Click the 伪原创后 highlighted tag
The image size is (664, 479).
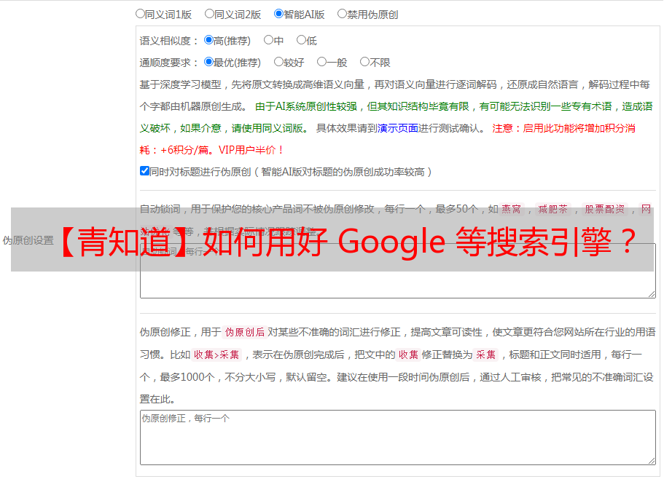[x=244, y=332]
